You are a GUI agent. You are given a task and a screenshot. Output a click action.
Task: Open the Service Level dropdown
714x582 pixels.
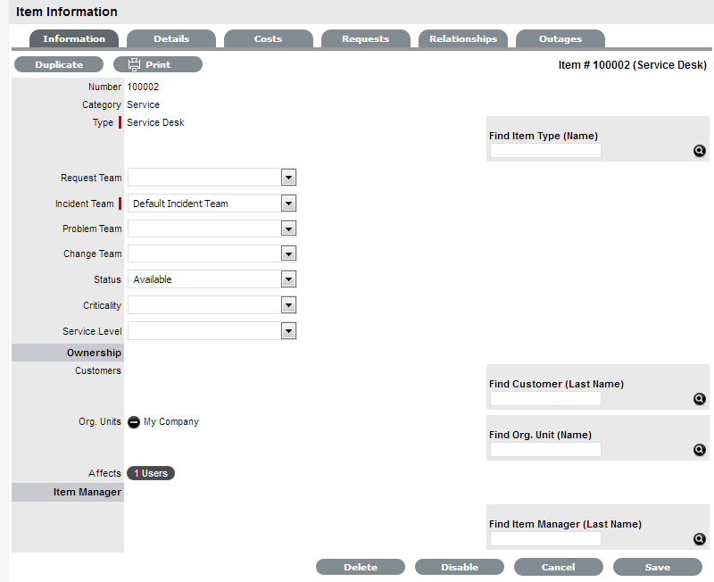(x=212, y=331)
